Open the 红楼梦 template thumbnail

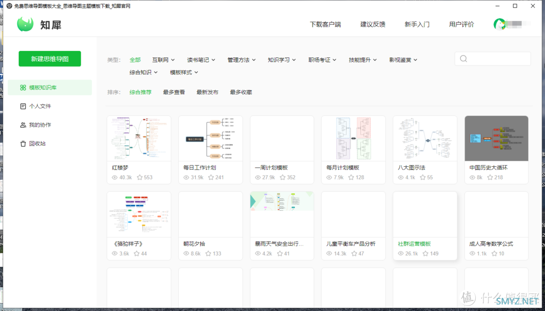tap(139, 139)
